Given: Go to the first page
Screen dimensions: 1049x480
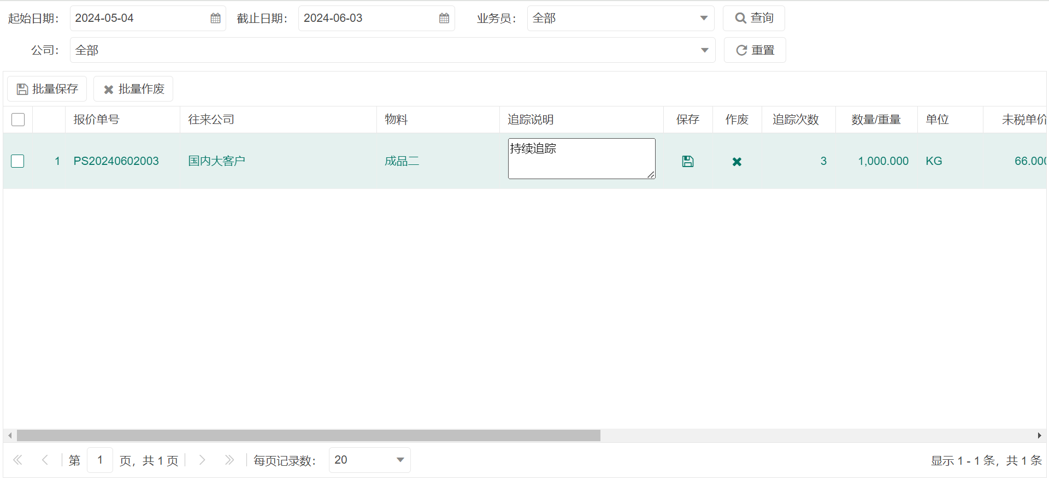Looking at the screenshot, I should coord(17,460).
